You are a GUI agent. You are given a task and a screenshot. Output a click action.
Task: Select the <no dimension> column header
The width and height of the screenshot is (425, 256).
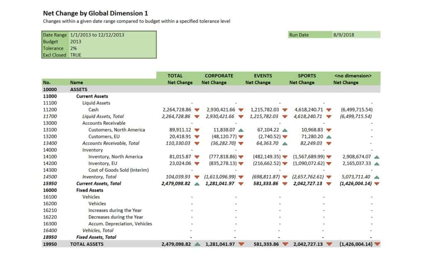coord(352,76)
